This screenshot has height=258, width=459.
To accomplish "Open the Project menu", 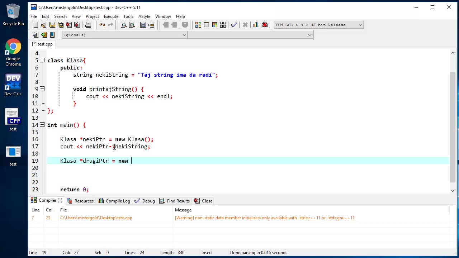I will click(92, 16).
